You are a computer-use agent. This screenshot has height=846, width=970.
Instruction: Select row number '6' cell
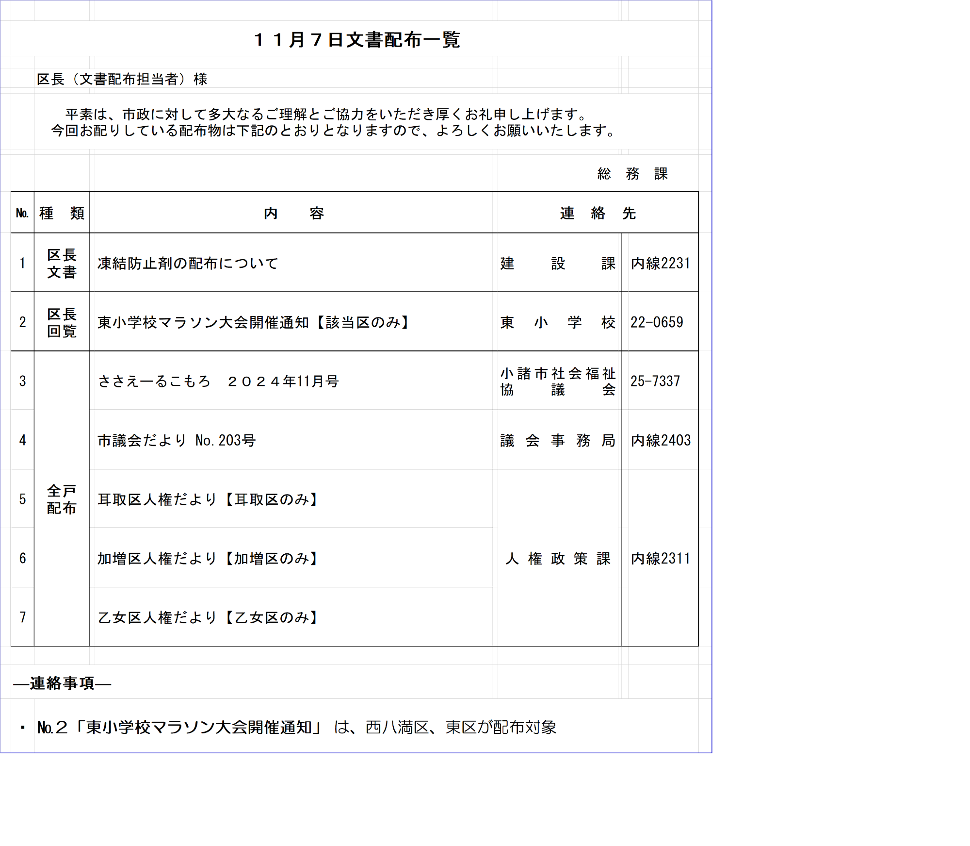click(22, 558)
